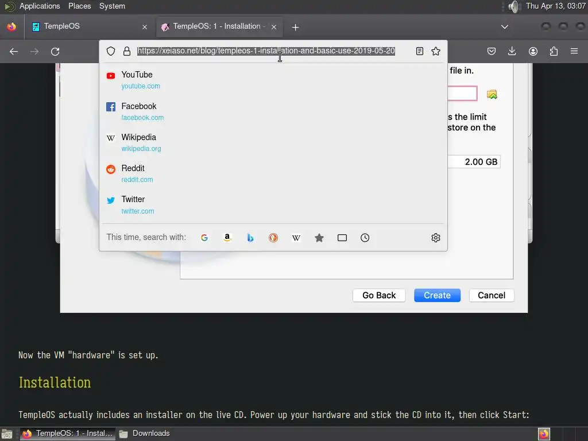Search this time with DuckDuckGo
Viewport: 588px width, 441px height.
tap(273, 238)
